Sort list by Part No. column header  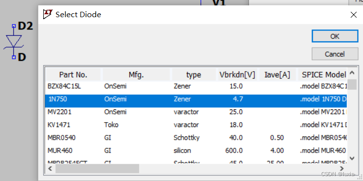73,75
